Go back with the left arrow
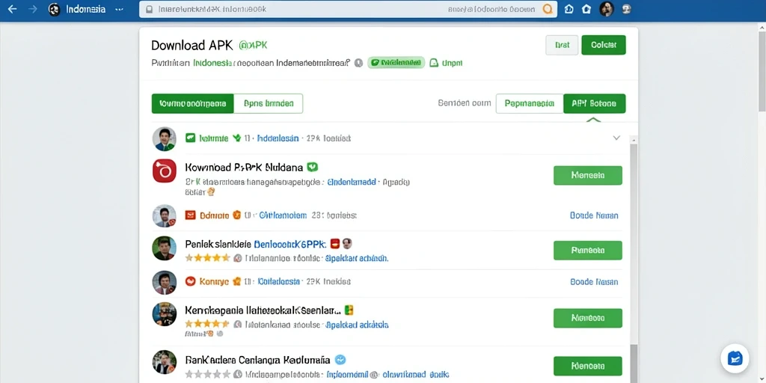766x383 pixels. point(12,9)
